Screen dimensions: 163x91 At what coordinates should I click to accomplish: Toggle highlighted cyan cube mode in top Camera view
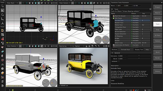91,3
